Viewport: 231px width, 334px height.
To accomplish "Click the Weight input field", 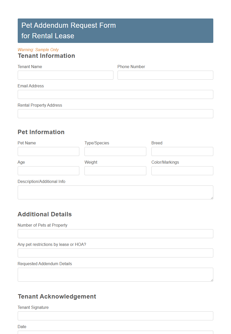I will pyautogui.click(x=115, y=171).
